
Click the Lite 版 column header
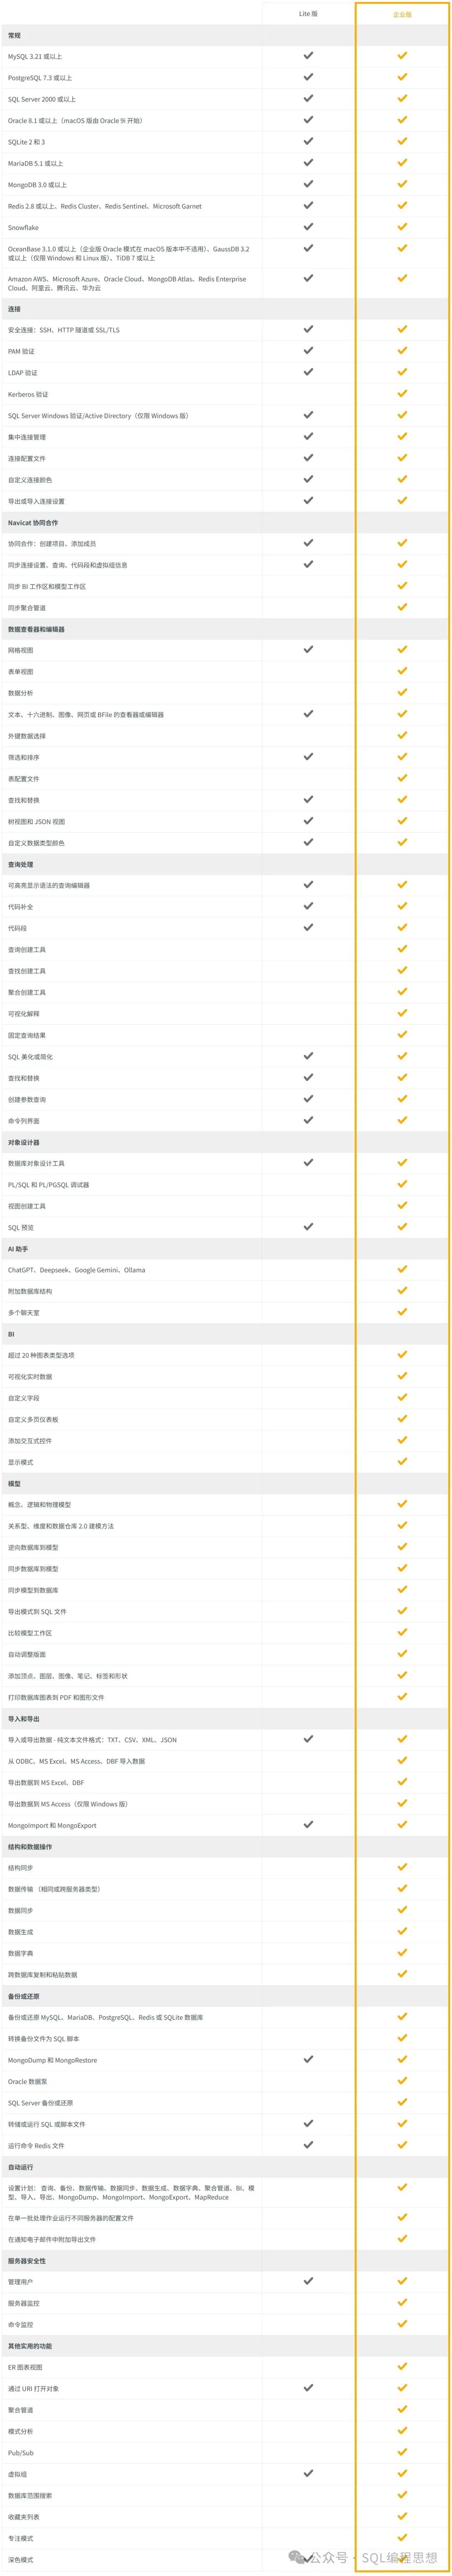tap(308, 14)
